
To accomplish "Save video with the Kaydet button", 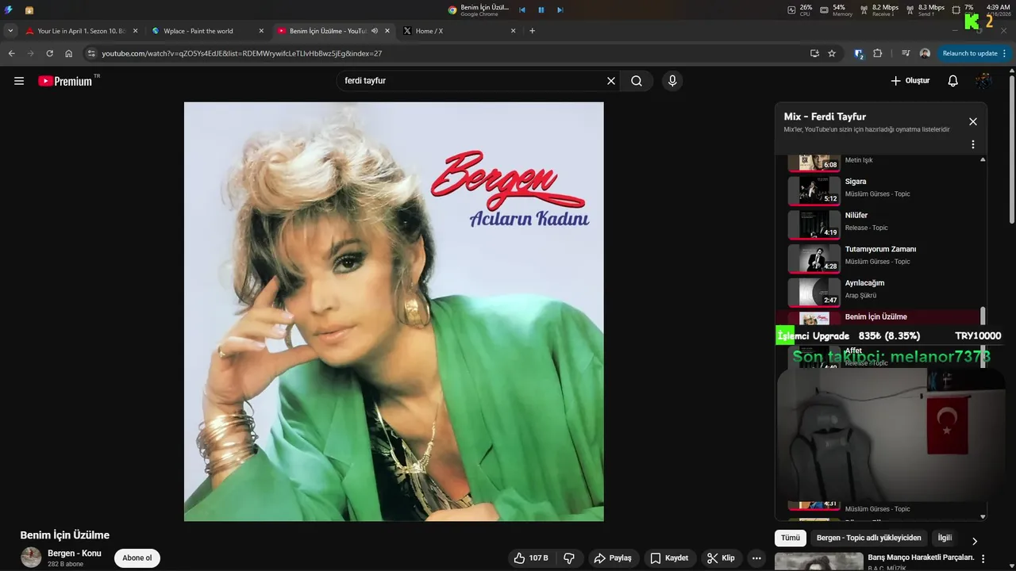I will [669, 558].
